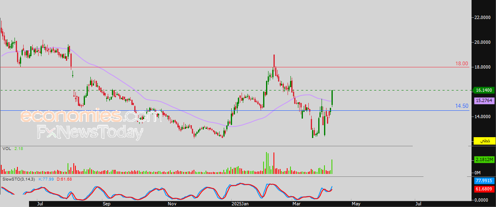This screenshot has height=207, width=496.
Task: Click the 2025Jan label on time axis
Action: click(240, 204)
